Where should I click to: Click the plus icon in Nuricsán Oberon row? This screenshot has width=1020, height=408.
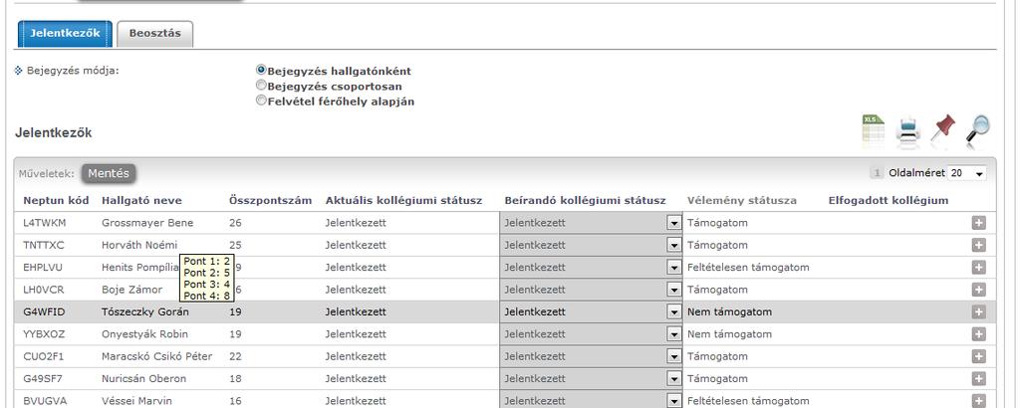click(978, 378)
